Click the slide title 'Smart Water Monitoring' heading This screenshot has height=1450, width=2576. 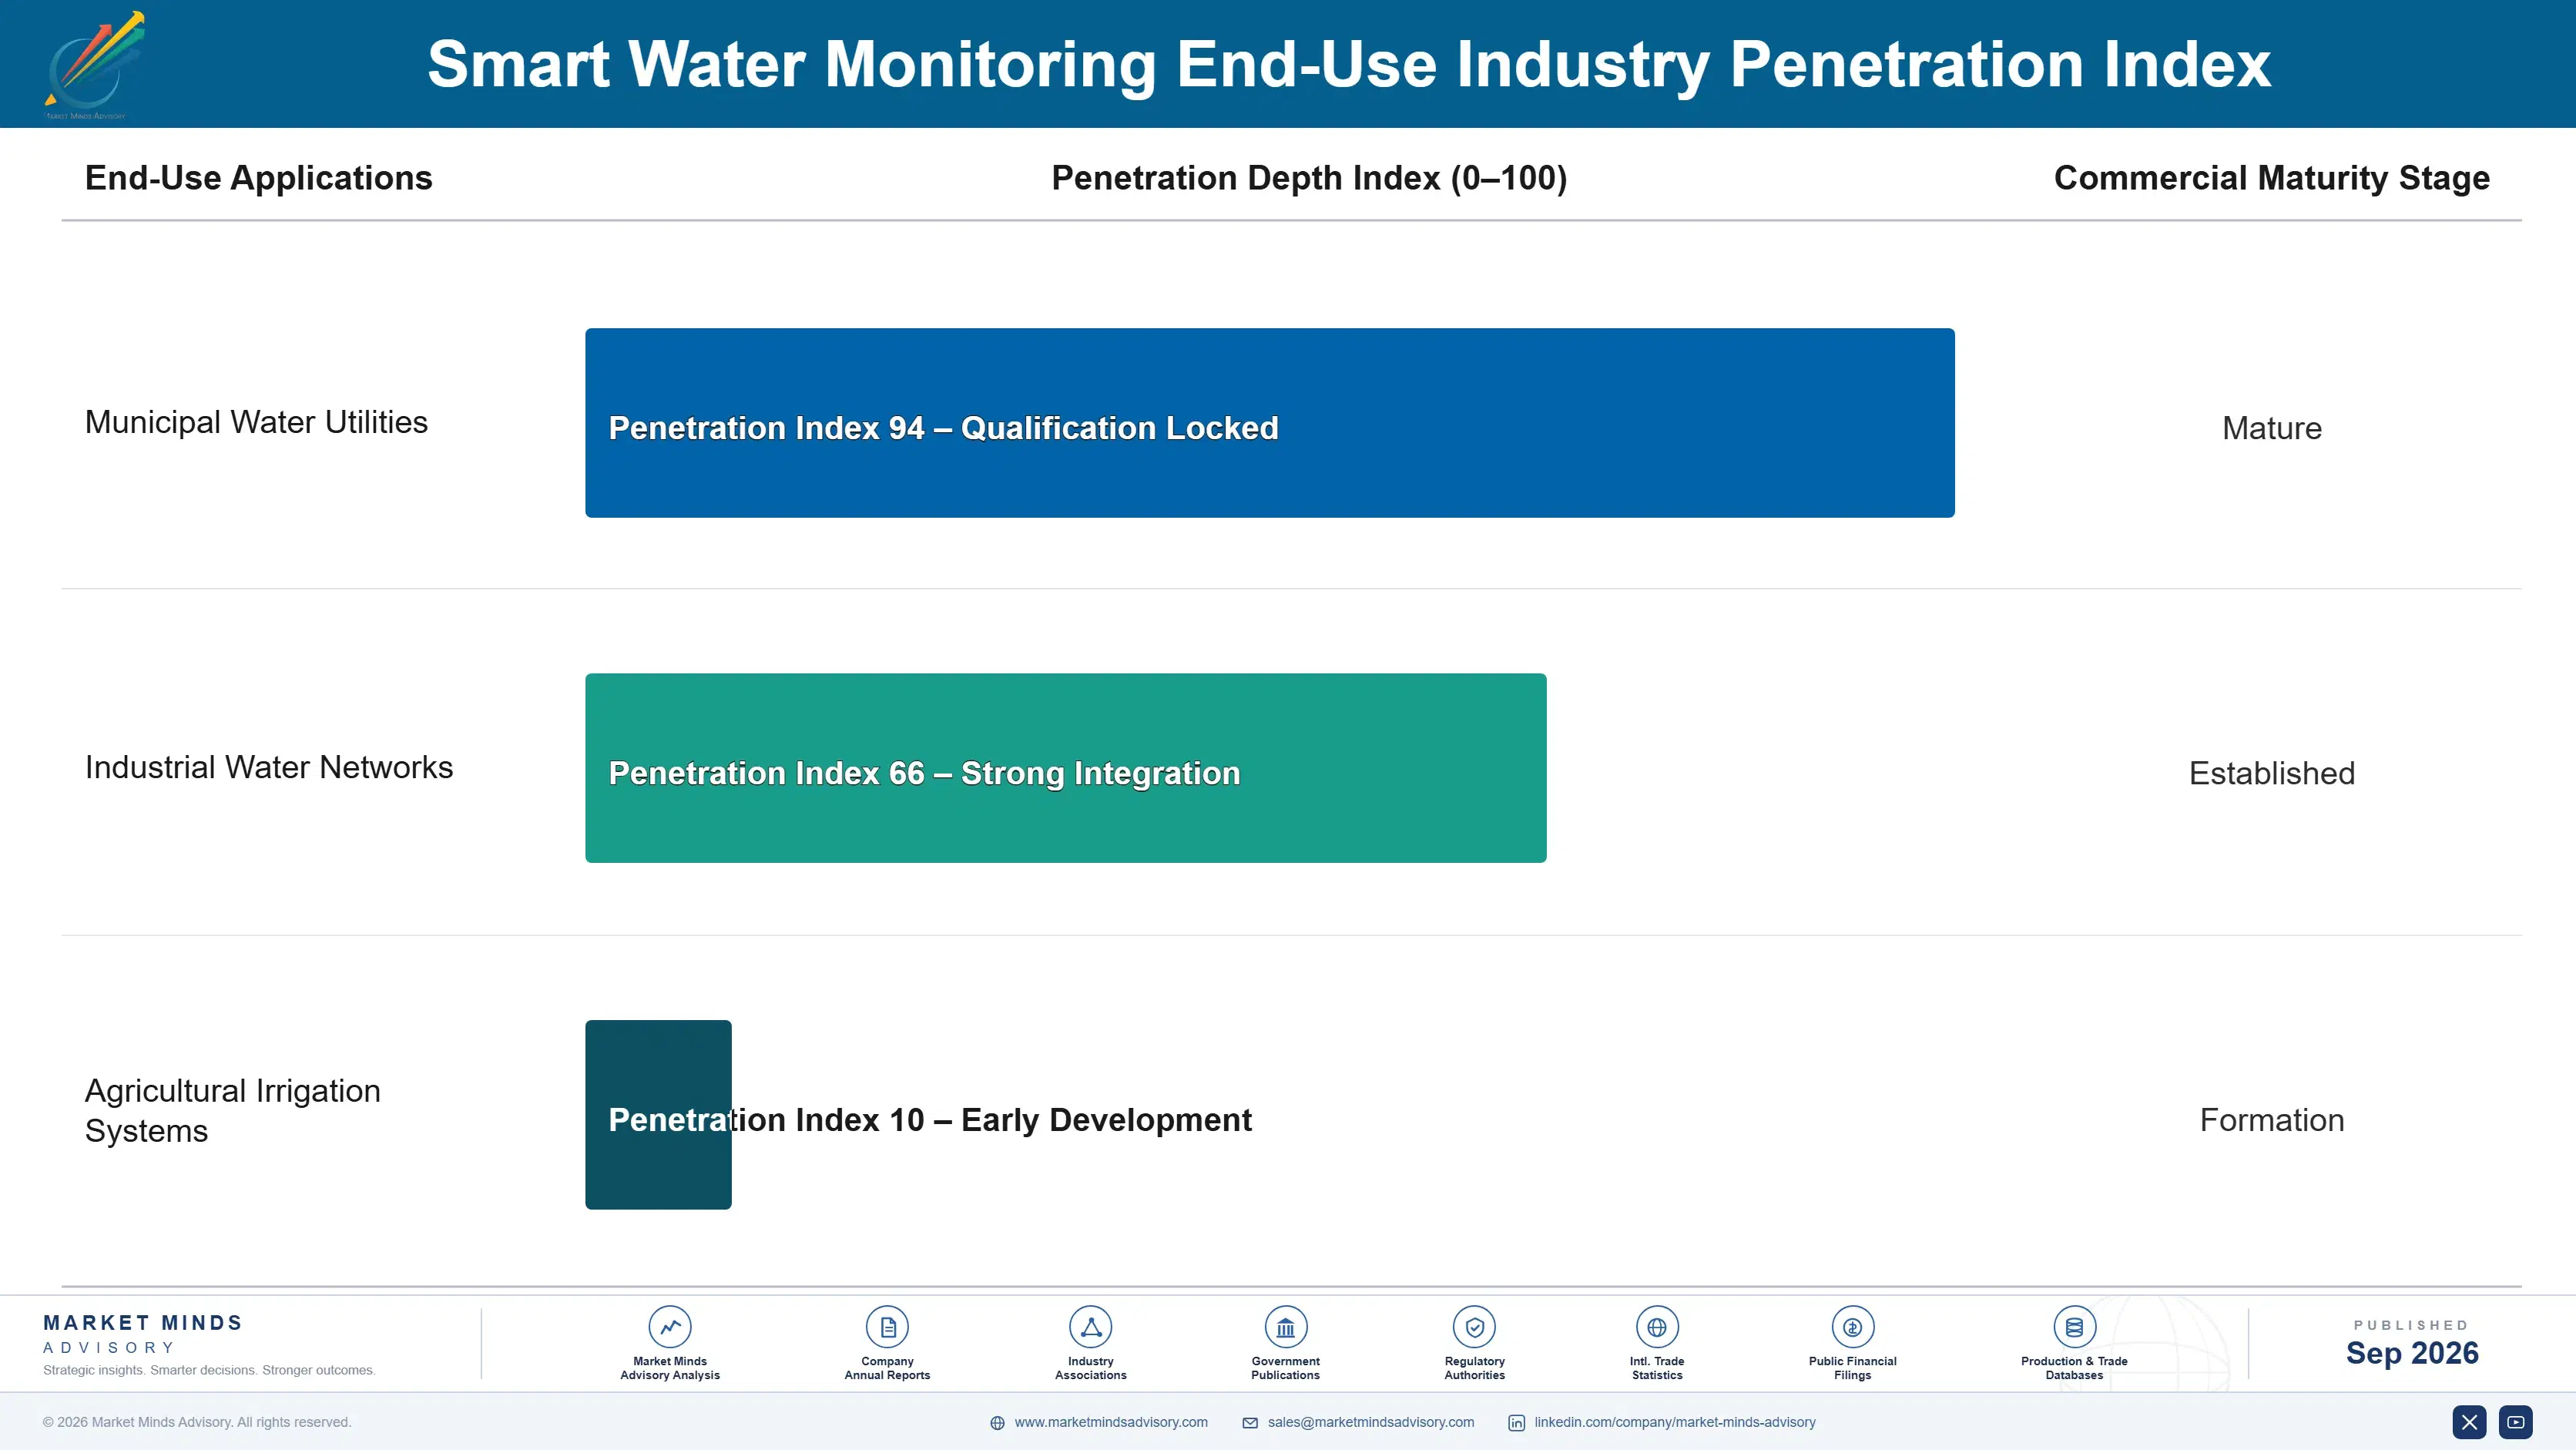coord(1349,64)
